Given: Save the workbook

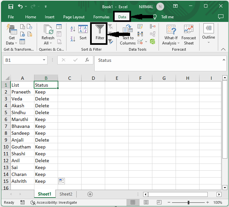Looking at the screenshot, I should (x=11, y=7).
